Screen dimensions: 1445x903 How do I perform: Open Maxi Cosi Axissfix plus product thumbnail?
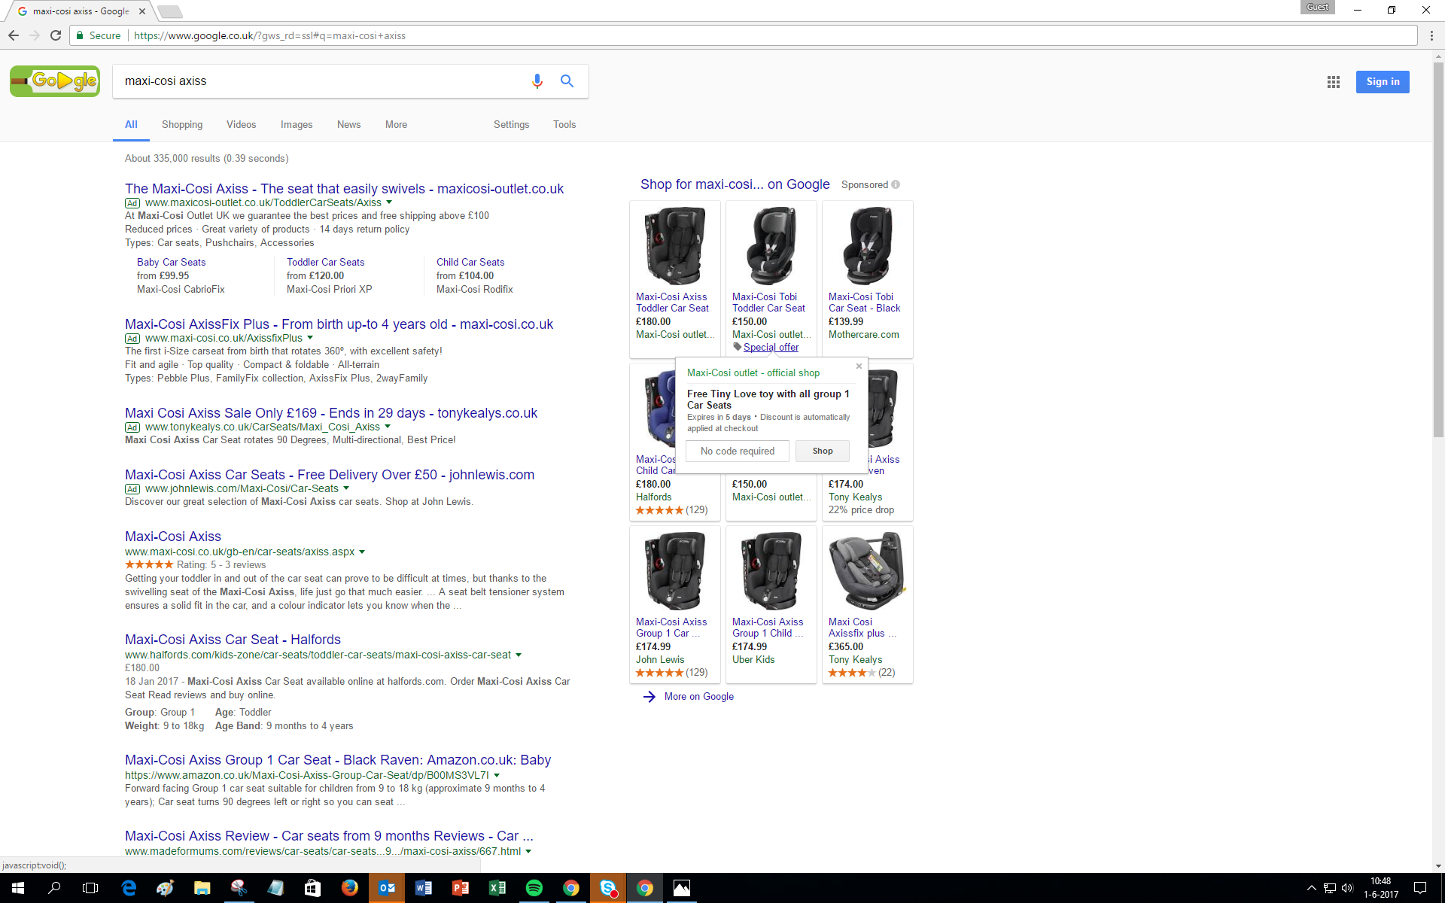coord(867,571)
